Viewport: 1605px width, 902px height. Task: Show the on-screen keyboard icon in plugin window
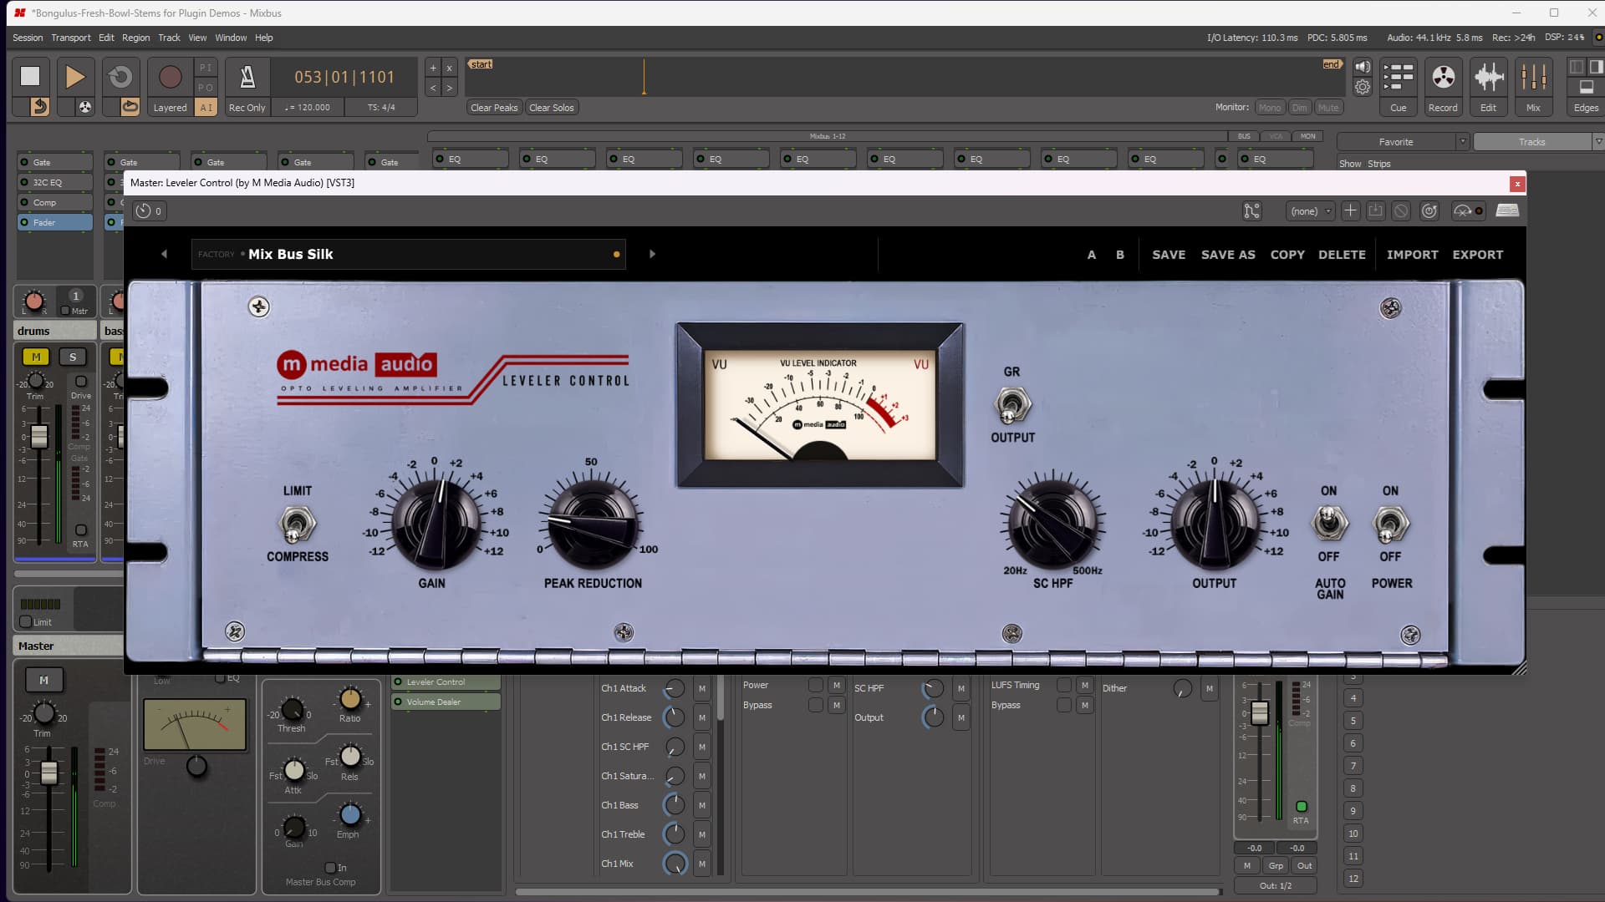[x=1507, y=211]
